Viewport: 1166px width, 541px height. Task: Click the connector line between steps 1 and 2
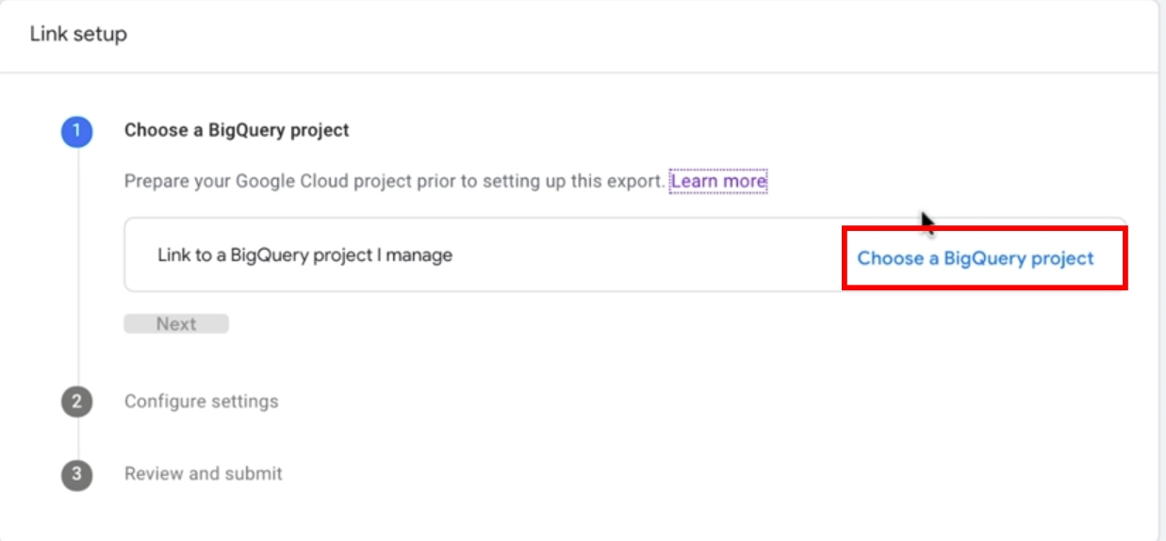click(x=77, y=267)
